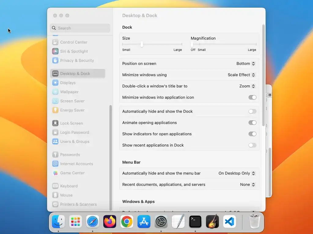The height and width of the screenshot is (234, 313).
Task: Launch Safari from the Dock
Action: (x=93, y=222)
